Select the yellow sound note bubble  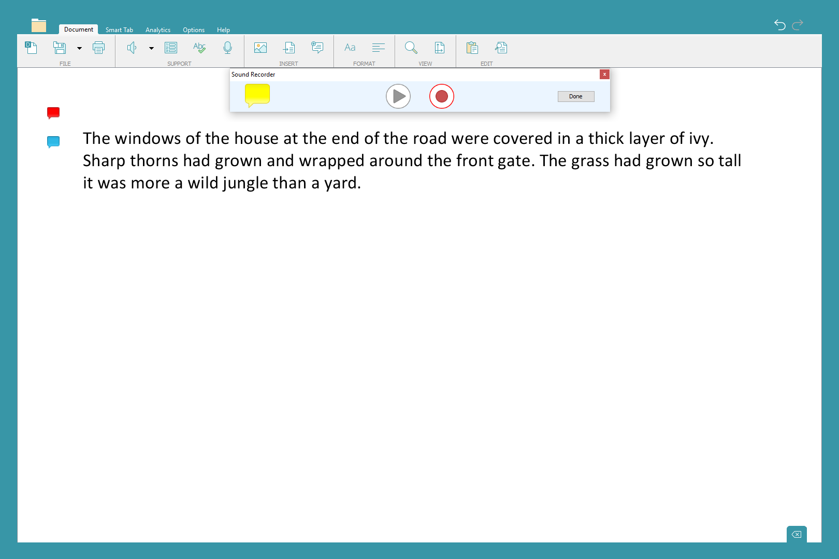tap(257, 95)
